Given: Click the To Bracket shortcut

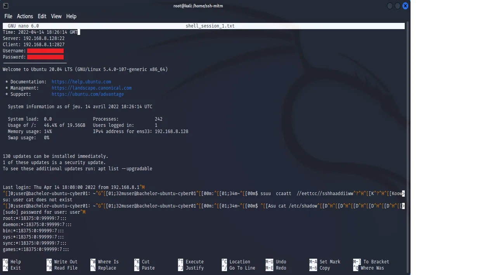Looking at the screenshot, I should 371,262.
